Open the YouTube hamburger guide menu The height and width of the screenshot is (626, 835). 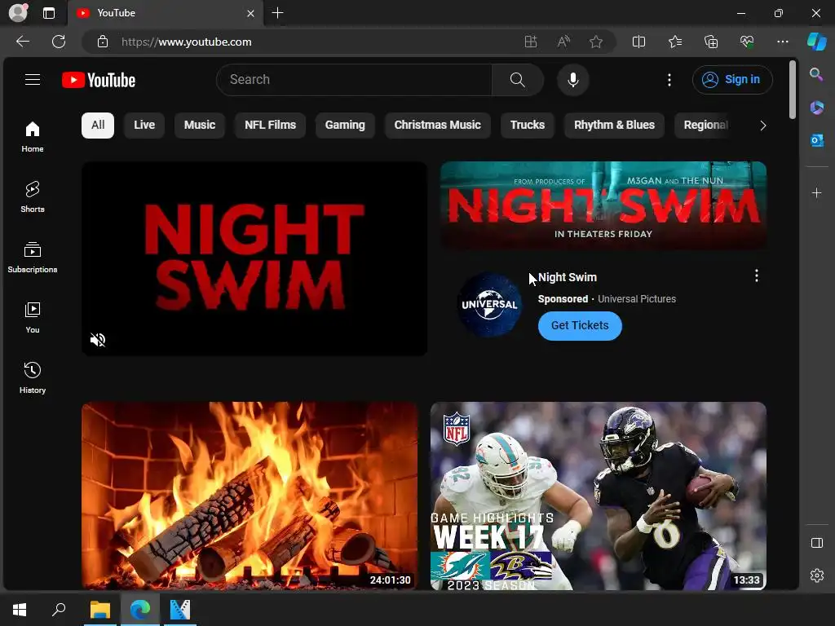coord(33,80)
